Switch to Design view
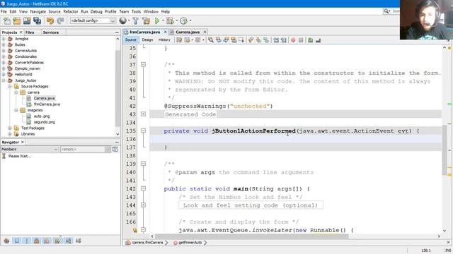 click(x=147, y=40)
